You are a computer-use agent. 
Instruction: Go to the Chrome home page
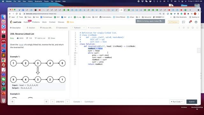20,14
